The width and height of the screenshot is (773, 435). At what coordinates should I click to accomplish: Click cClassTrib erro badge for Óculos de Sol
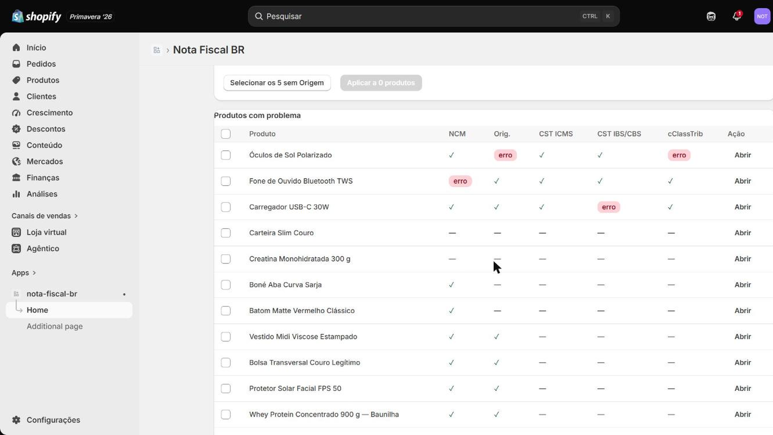(x=679, y=155)
